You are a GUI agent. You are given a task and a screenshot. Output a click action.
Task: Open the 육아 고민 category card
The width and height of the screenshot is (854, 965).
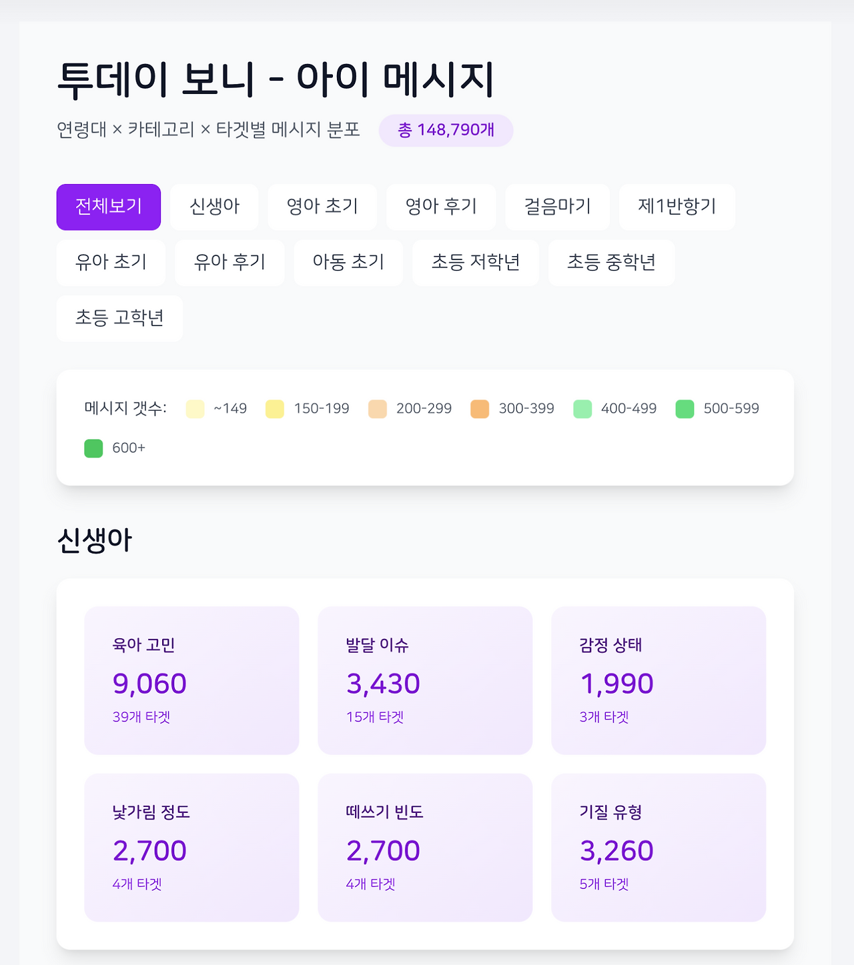[x=191, y=680]
